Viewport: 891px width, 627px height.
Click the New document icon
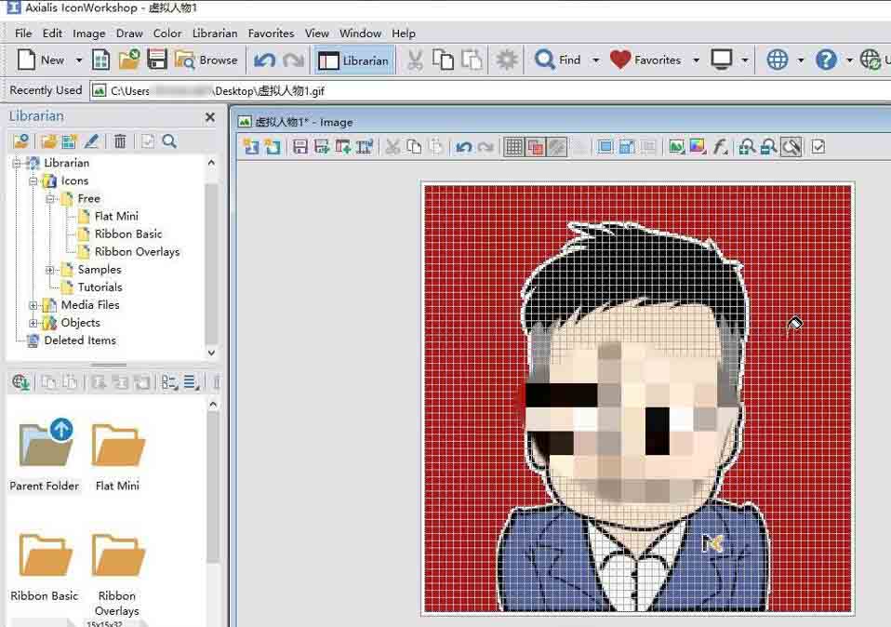26,60
